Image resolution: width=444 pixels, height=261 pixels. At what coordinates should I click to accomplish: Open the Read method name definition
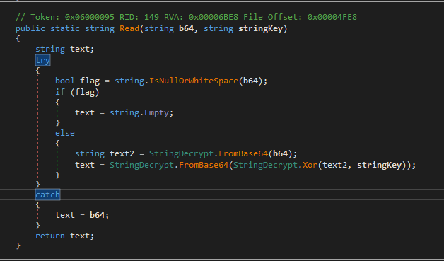point(129,28)
